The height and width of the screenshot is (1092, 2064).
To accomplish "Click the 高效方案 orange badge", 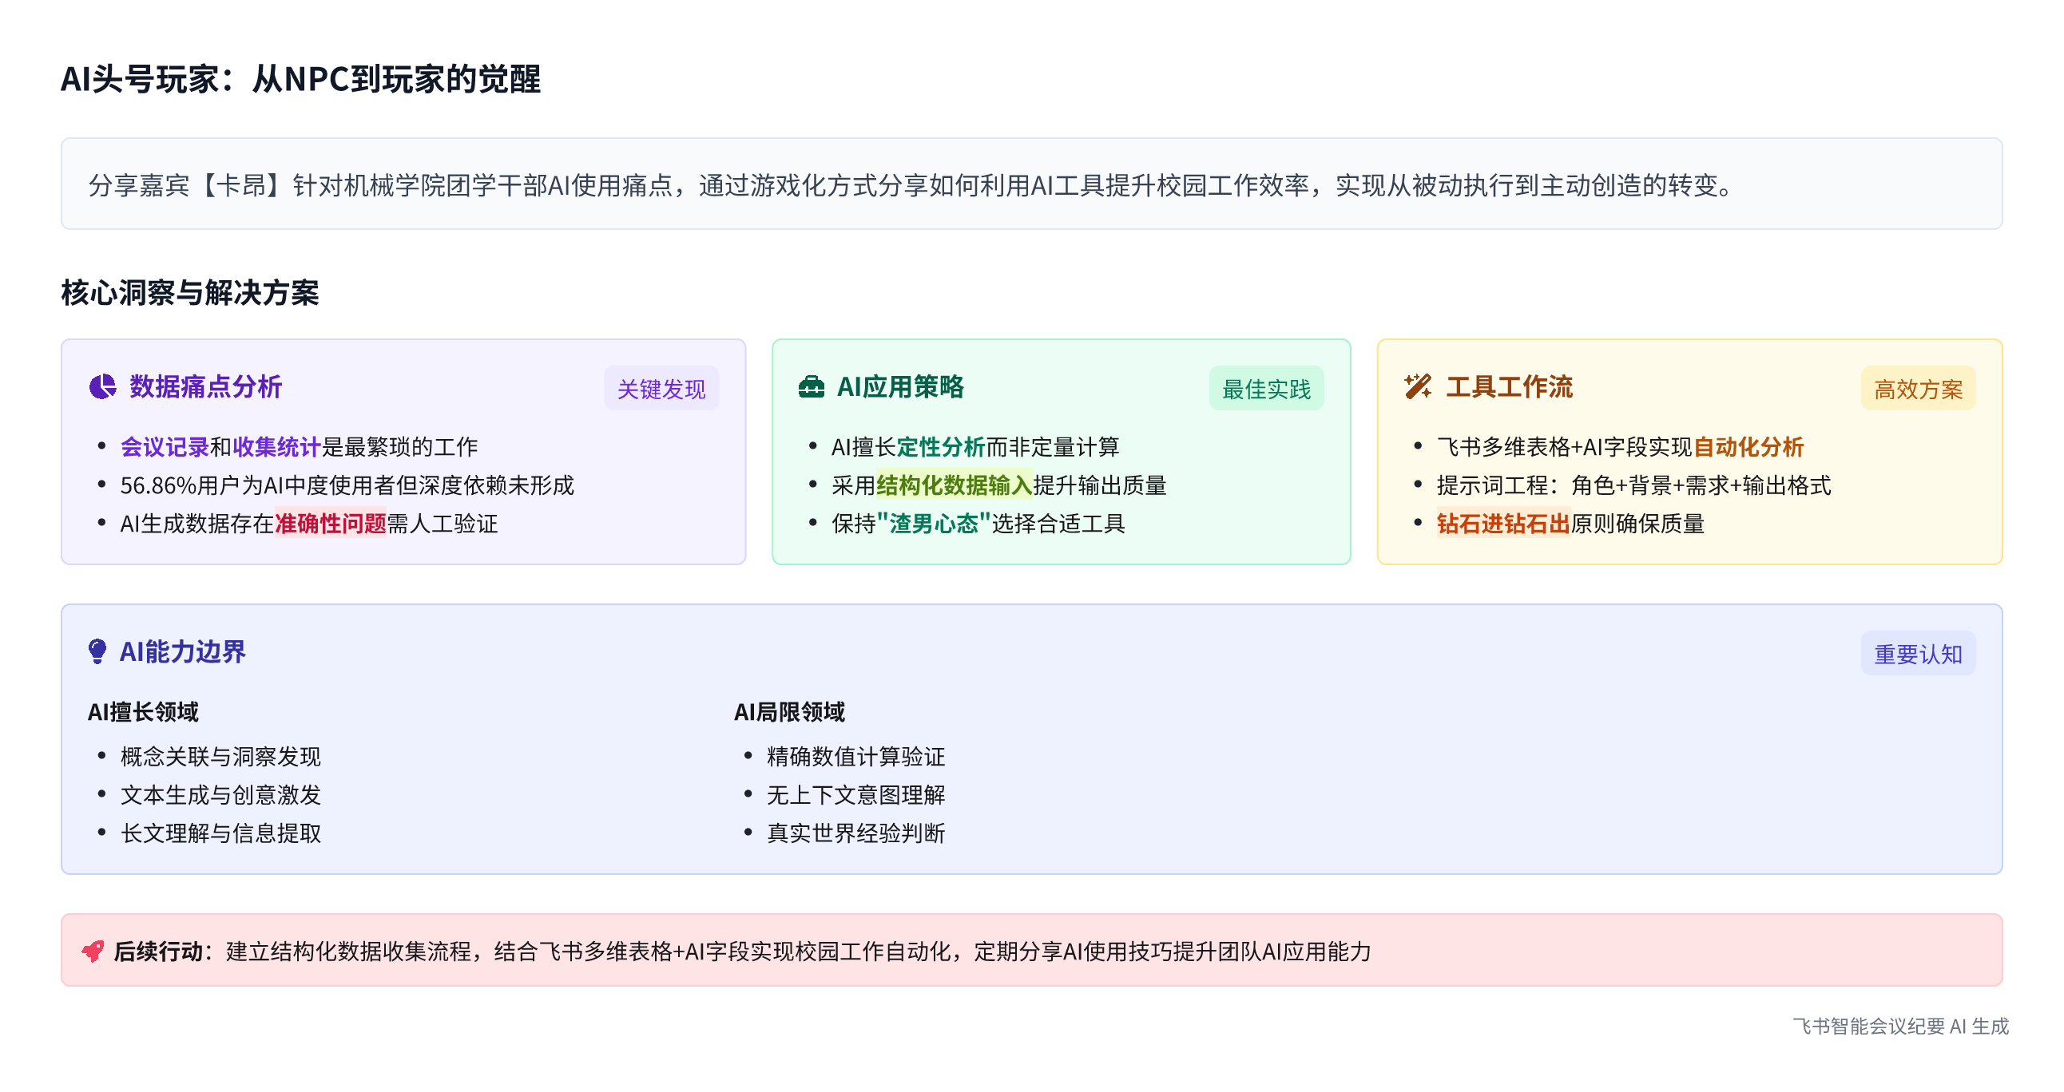I will point(1917,389).
